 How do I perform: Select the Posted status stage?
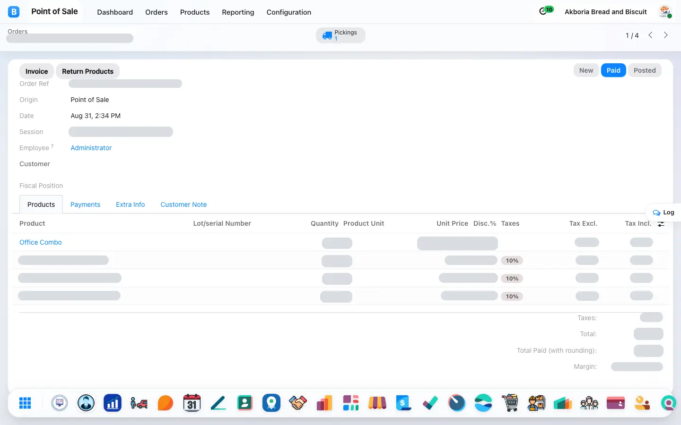coord(645,70)
